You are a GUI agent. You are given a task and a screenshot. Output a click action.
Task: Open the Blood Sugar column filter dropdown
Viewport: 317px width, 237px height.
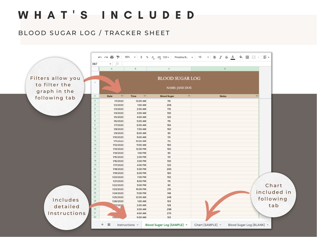(x=189, y=96)
